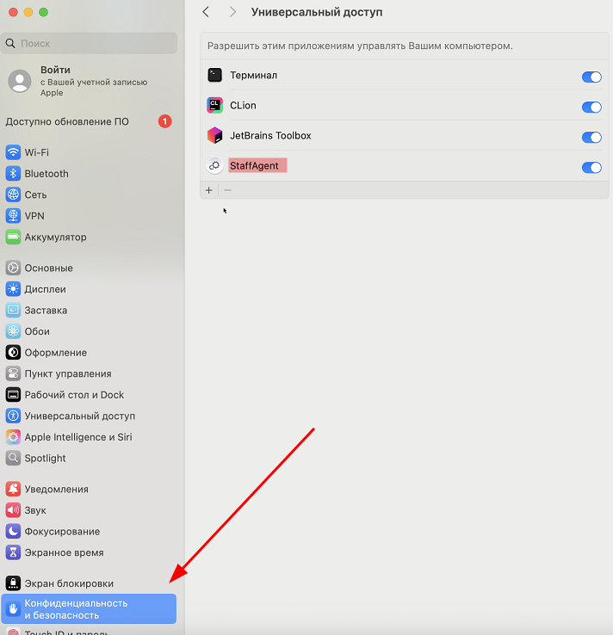
Task: Click the Wi-Fi icon in sidebar
Action: tap(13, 152)
